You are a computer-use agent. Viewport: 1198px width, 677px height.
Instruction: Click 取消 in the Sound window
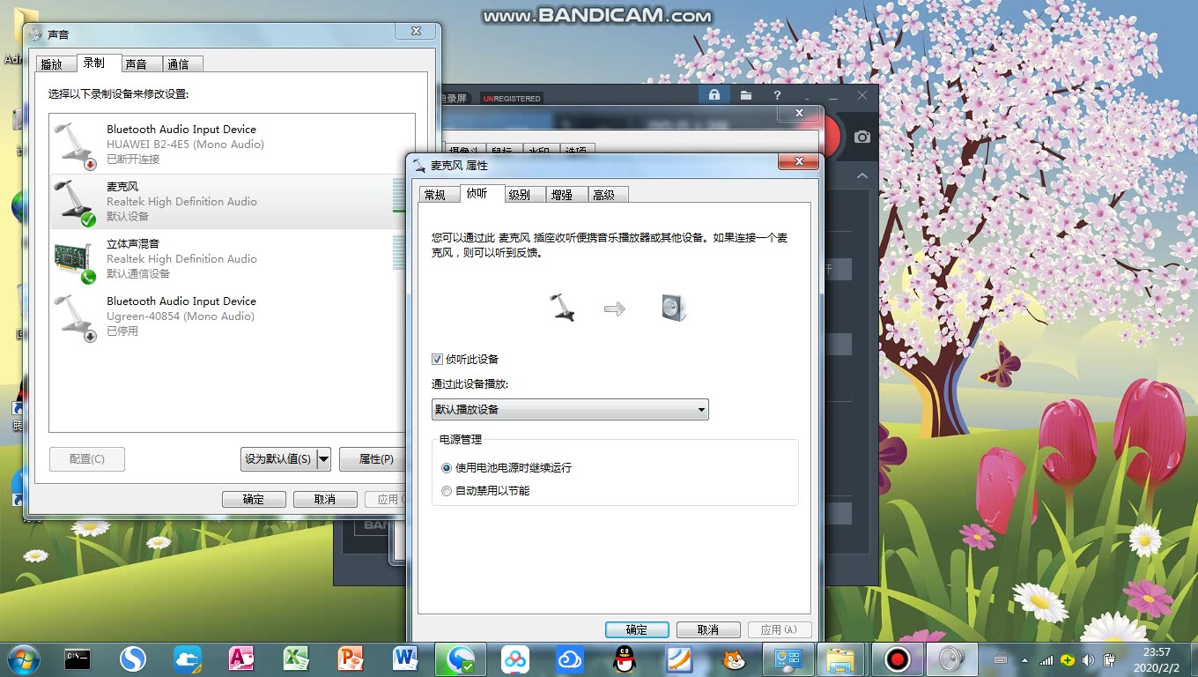(x=325, y=499)
